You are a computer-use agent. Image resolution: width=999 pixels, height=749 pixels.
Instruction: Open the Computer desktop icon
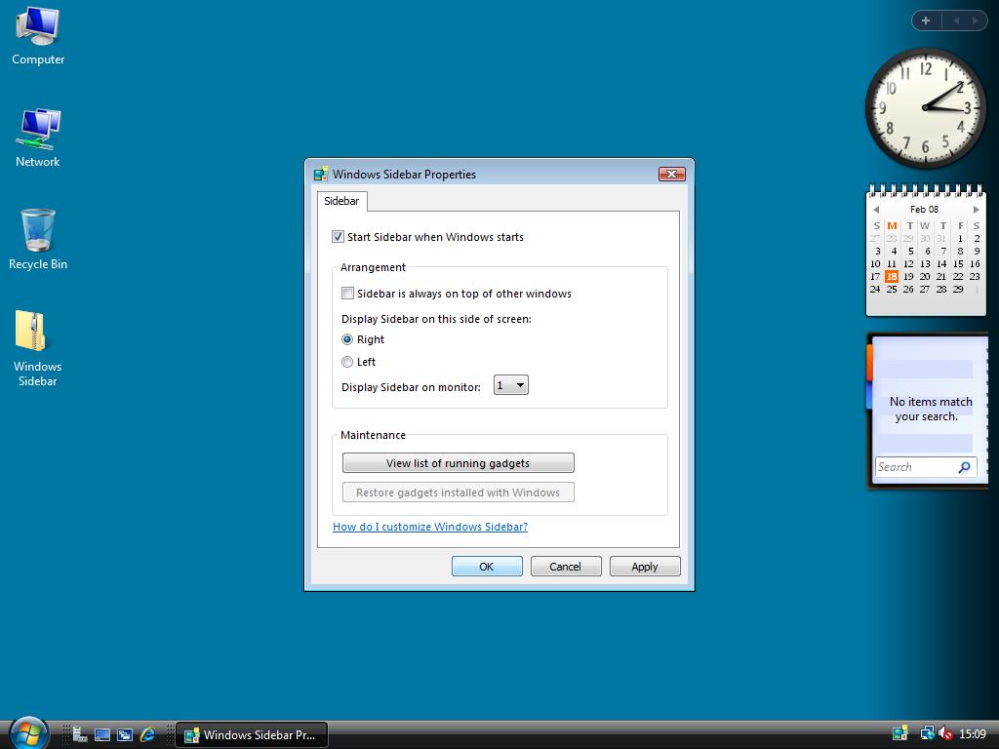pos(38,36)
